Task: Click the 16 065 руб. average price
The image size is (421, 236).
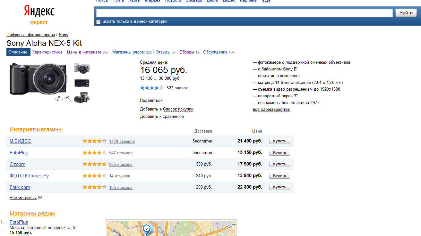Action: coord(164,70)
